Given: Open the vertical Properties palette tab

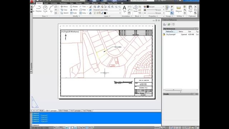Looking at the screenshot, I should click(x=31, y=68).
